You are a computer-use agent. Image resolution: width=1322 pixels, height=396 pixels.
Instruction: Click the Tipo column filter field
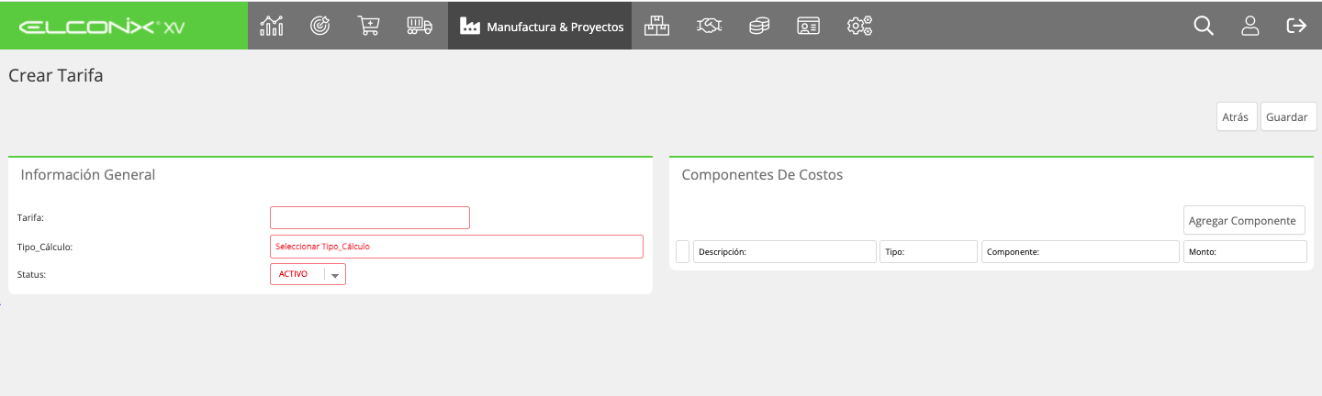tap(929, 252)
